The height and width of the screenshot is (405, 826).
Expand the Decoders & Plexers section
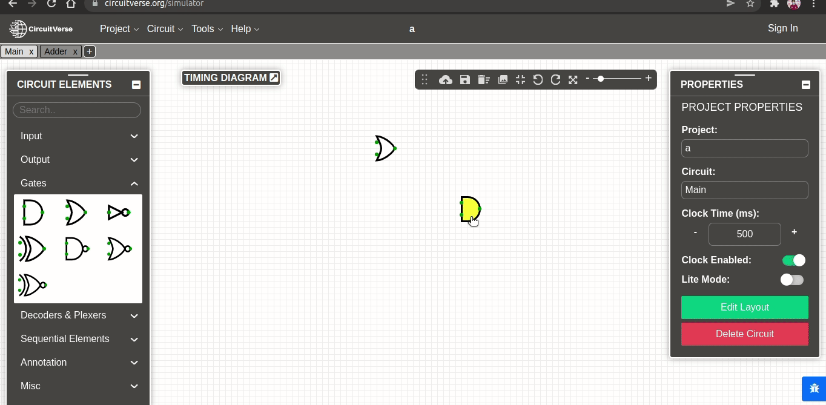point(78,315)
